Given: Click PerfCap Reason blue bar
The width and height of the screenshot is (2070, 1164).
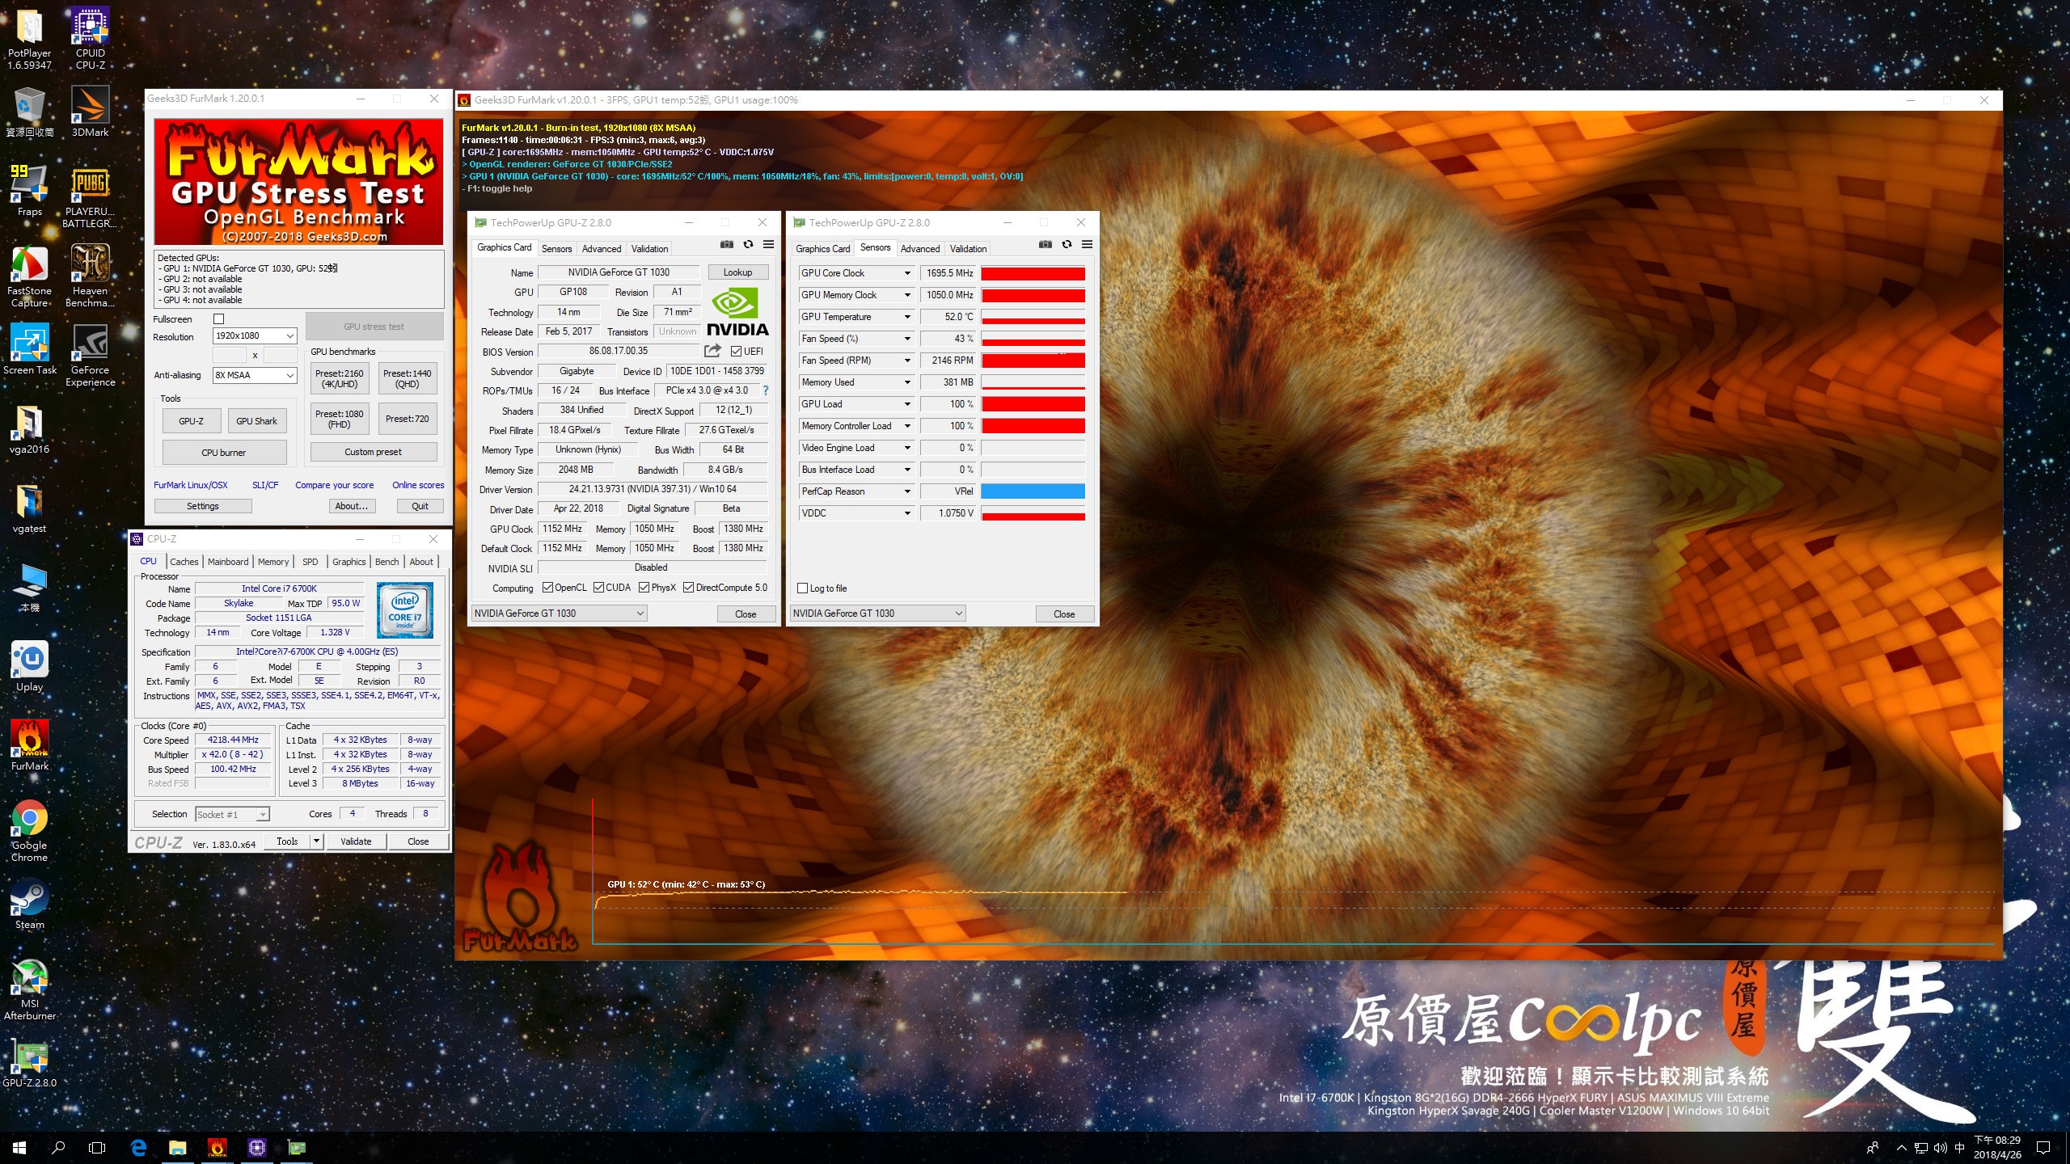Looking at the screenshot, I should 1033,491.
